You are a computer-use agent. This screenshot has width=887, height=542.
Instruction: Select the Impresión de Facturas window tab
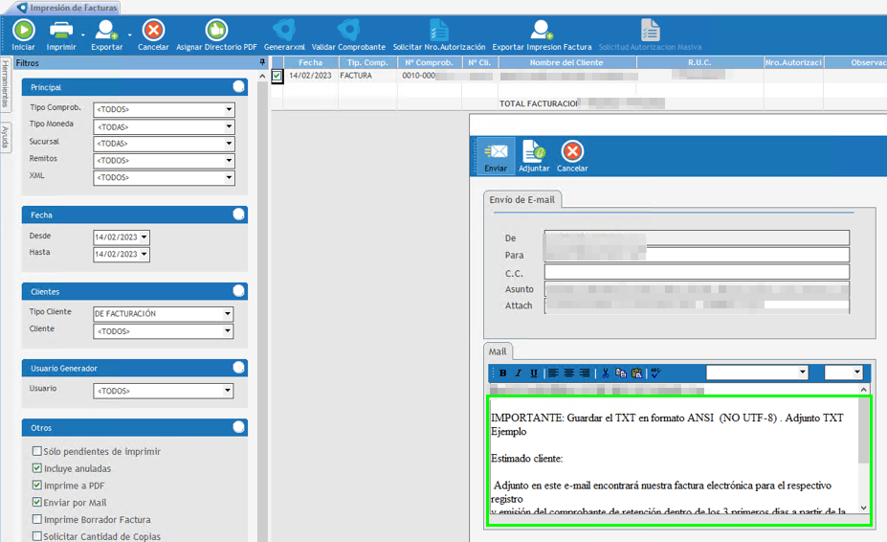[x=67, y=8]
